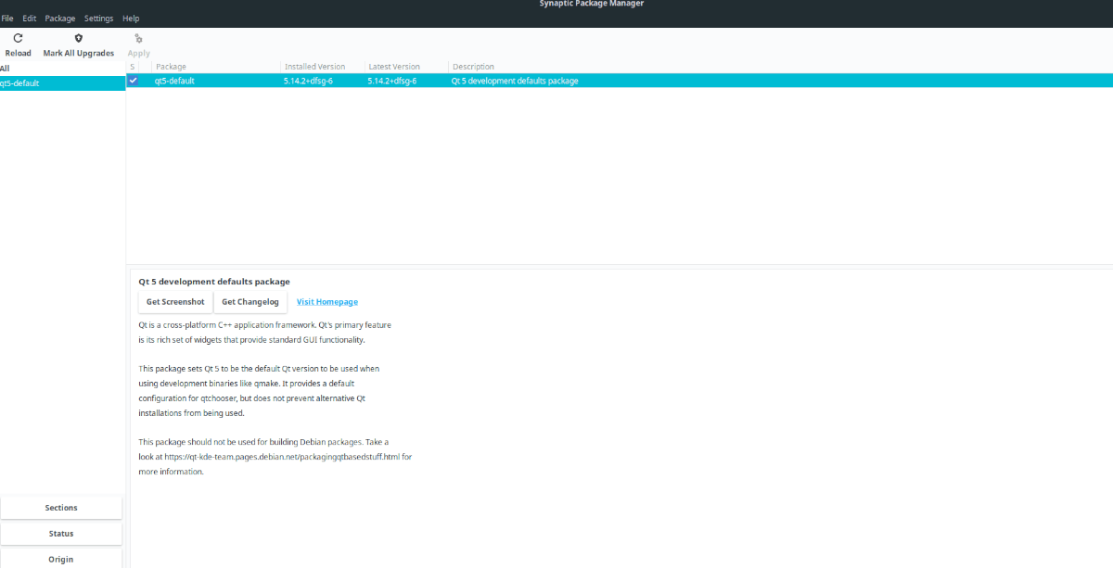The image size is (1113, 568).
Task: Click the Reload toolbar icon
Action: tap(18, 42)
